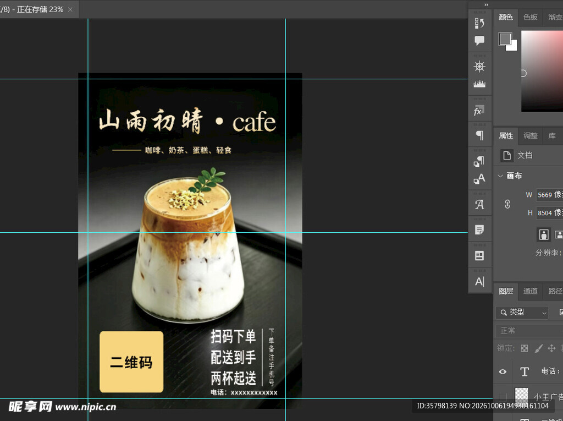
Task: Click the lock transparent pixels checkerboard icon
Action: pyautogui.click(x=524, y=348)
